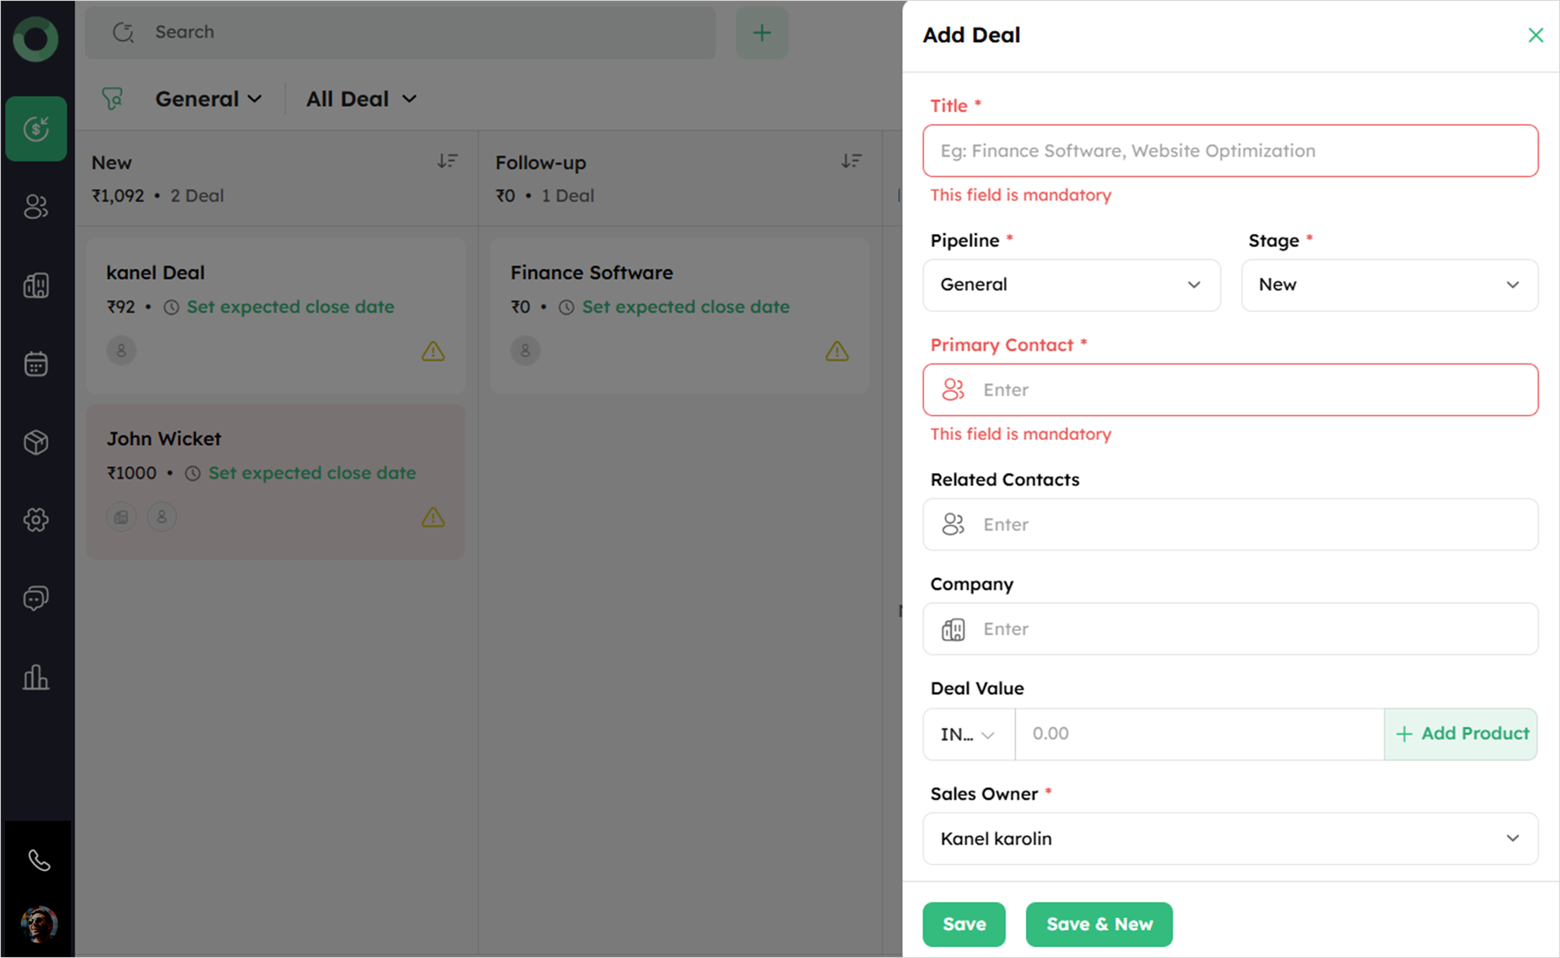Image resolution: width=1560 pixels, height=958 pixels.
Task: Open the chat conversations sidebar icon
Action: click(x=35, y=598)
